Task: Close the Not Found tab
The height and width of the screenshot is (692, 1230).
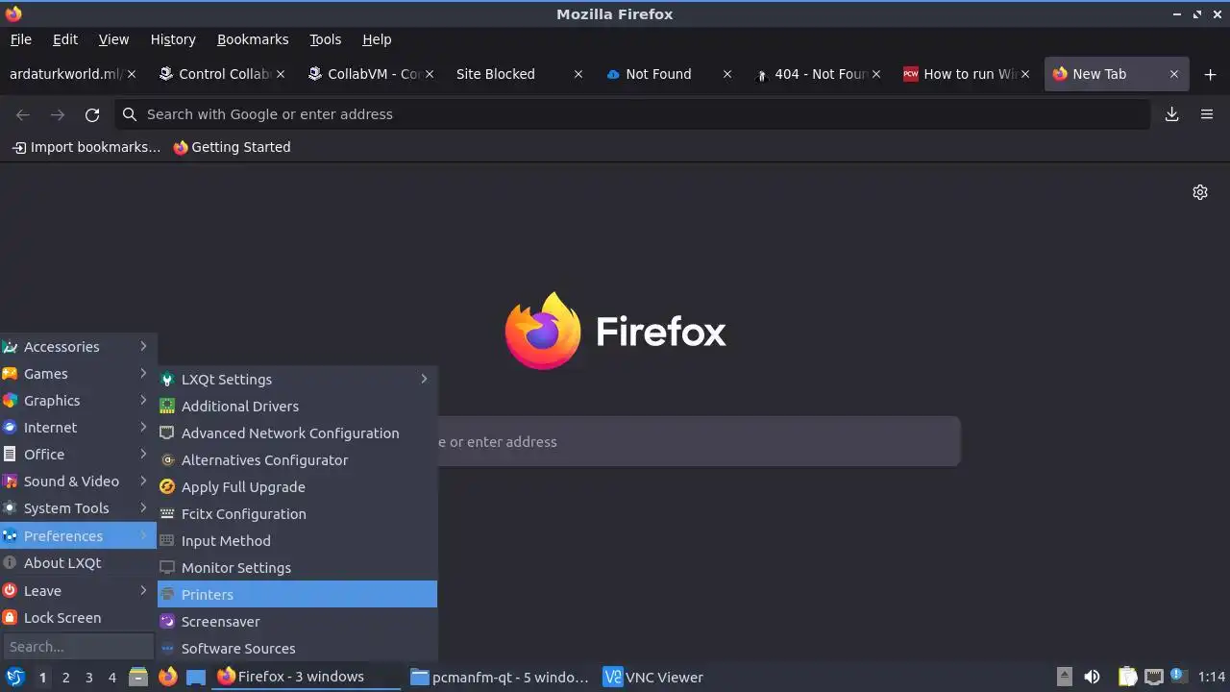Action: coord(726,74)
